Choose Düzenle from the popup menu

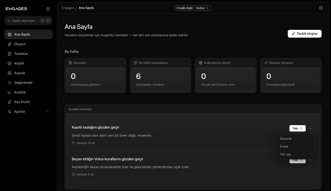(x=295, y=138)
